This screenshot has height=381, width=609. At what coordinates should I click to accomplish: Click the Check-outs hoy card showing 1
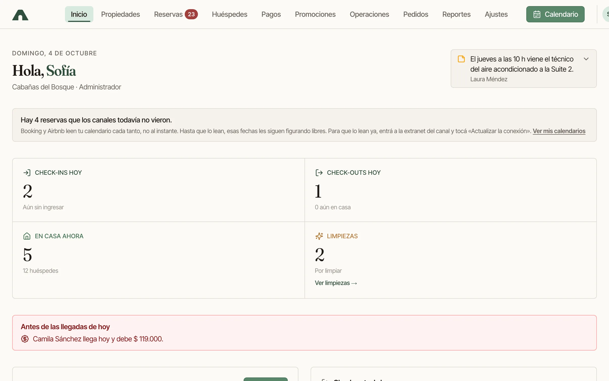pyautogui.click(x=450, y=190)
